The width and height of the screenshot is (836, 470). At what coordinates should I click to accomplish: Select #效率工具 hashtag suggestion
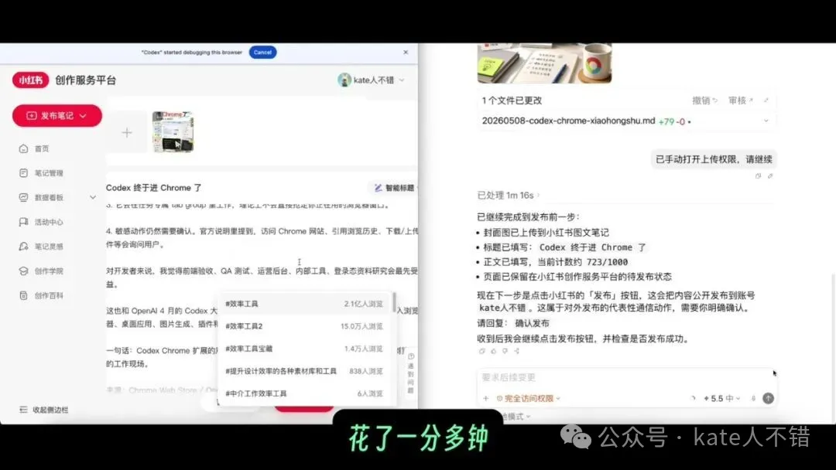click(x=304, y=303)
